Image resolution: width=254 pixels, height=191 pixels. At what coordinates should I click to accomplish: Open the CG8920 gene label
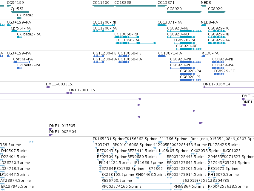click(x=174, y=9)
